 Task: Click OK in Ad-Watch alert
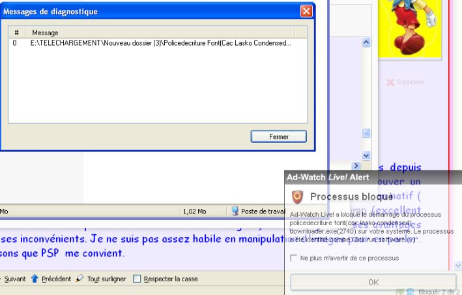pos(373,283)
